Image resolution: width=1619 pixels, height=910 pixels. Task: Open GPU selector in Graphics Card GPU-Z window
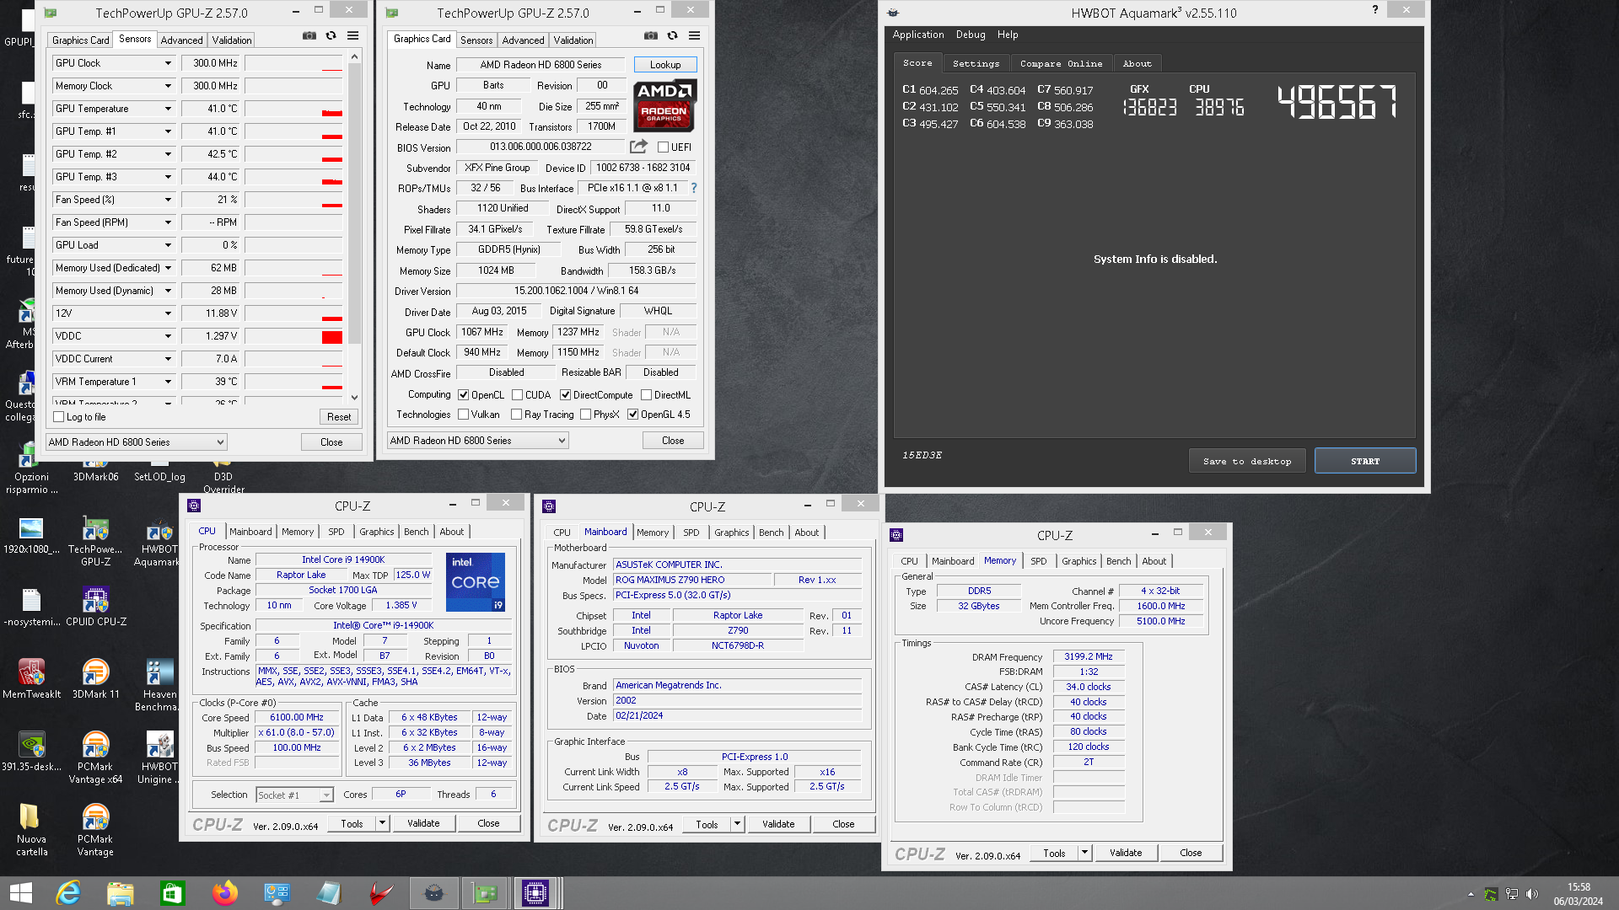[x=478, y=441]
